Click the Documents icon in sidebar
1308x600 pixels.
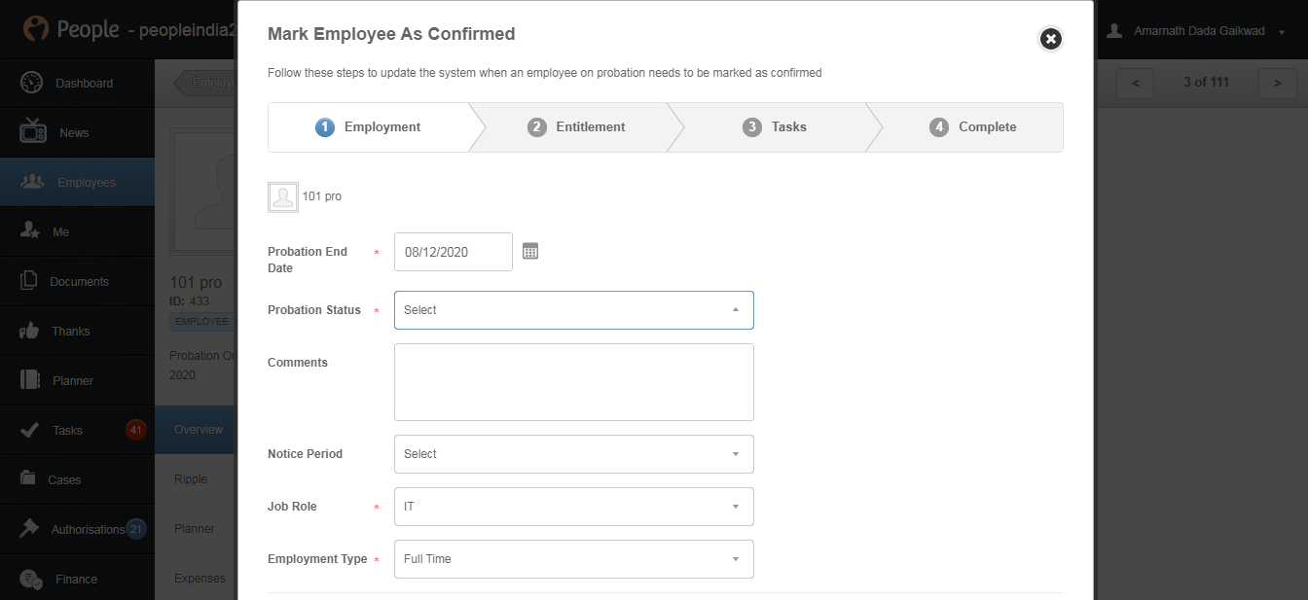(x=29, y=281)
